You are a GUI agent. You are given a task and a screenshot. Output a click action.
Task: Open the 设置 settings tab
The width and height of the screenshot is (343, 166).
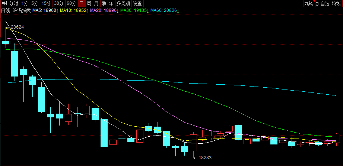(137, 3)
